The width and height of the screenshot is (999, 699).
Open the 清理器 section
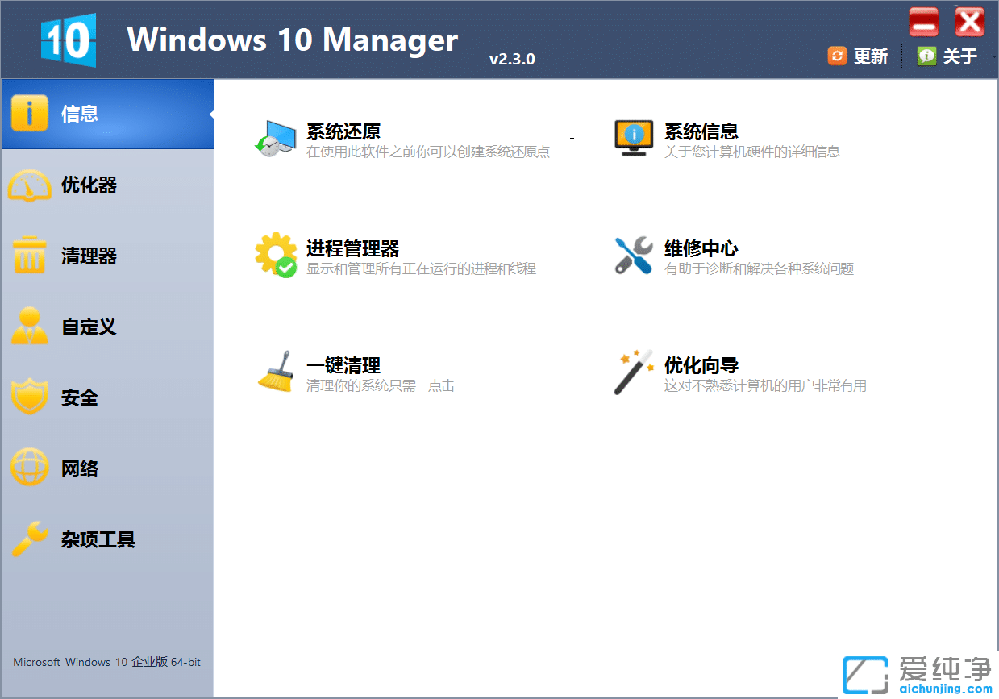tap(89, 256)
